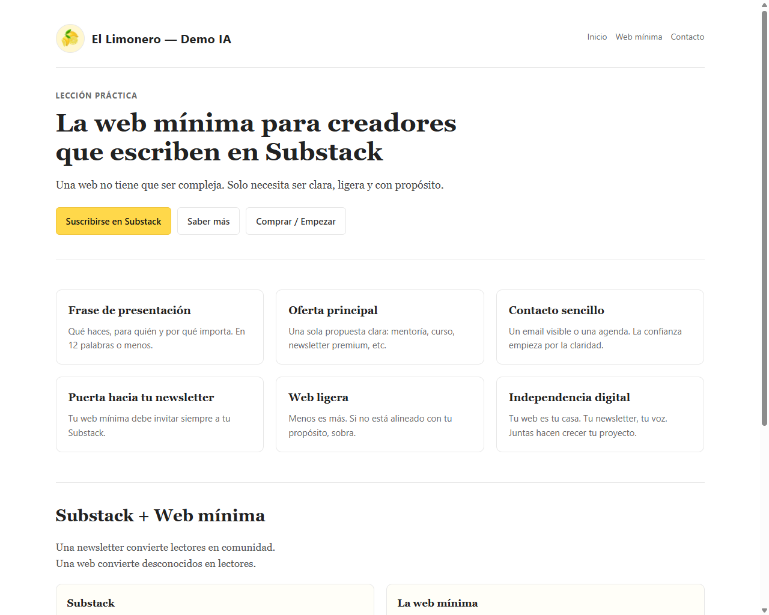Select the Oferta principal card

point(380,327)
